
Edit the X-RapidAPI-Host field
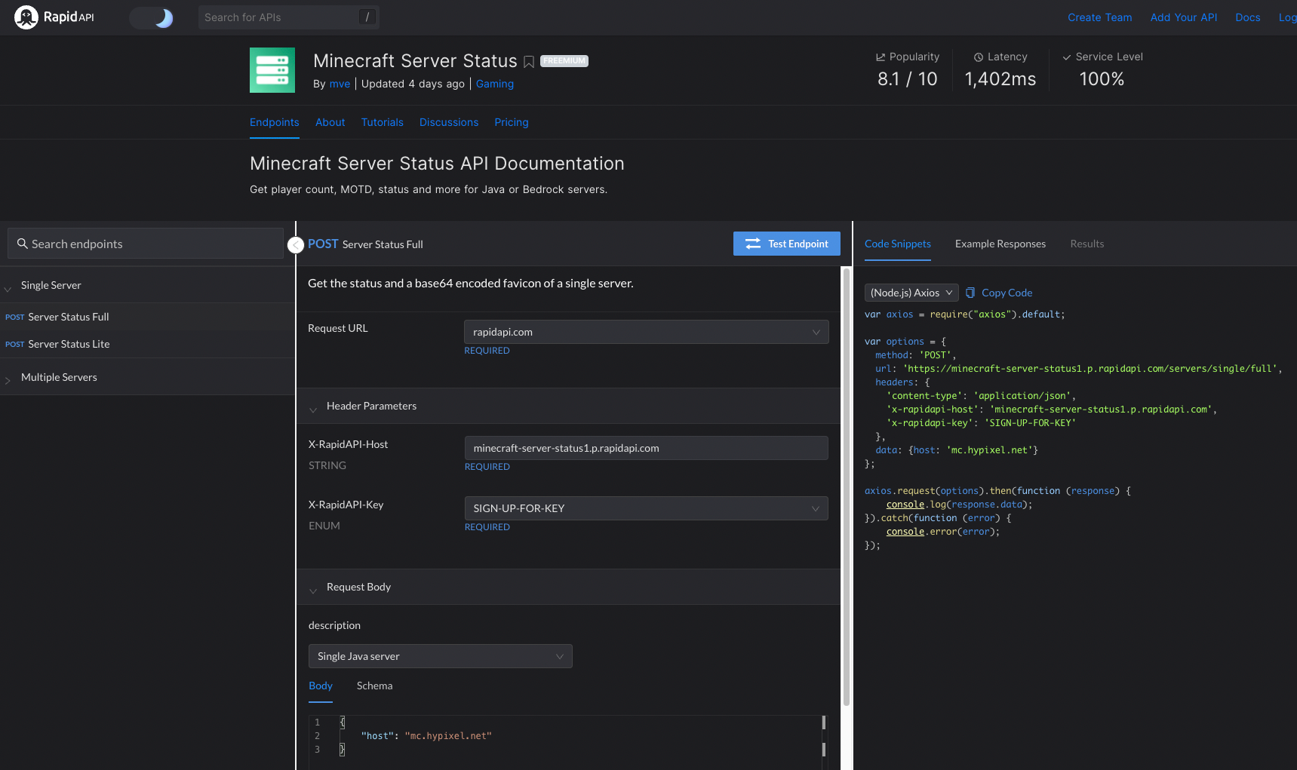(x=647, y=448)
